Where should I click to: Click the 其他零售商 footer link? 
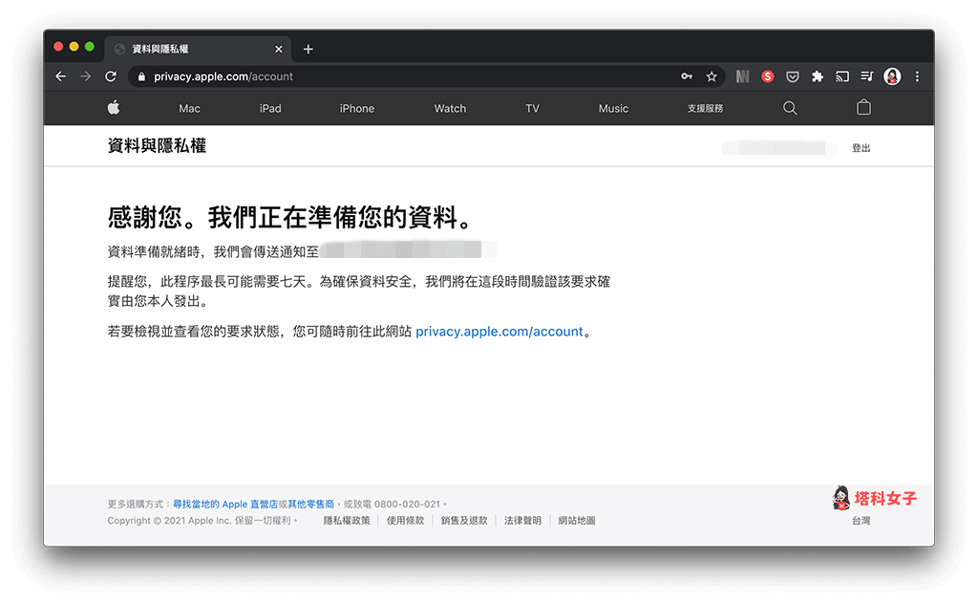[x=310, y=505]
